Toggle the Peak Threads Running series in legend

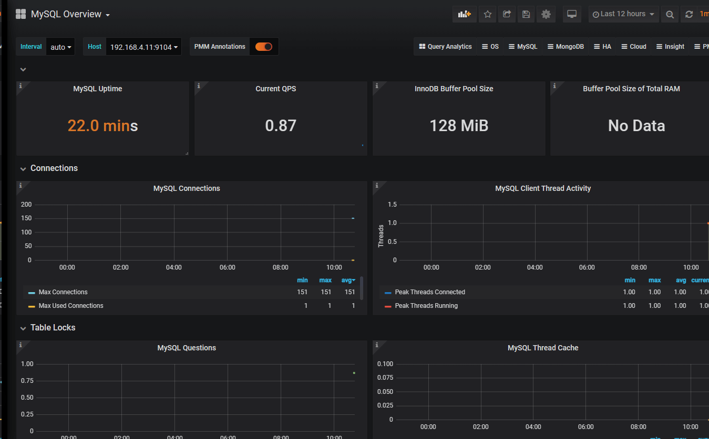(x=426, y=306)
